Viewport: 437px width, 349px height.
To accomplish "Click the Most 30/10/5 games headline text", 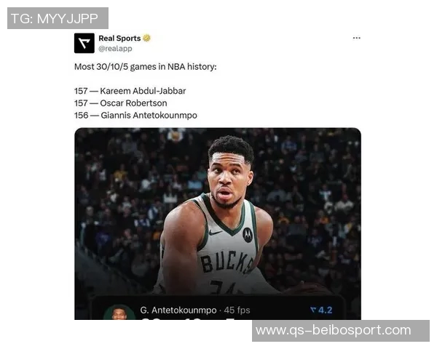I will (145, 67).
